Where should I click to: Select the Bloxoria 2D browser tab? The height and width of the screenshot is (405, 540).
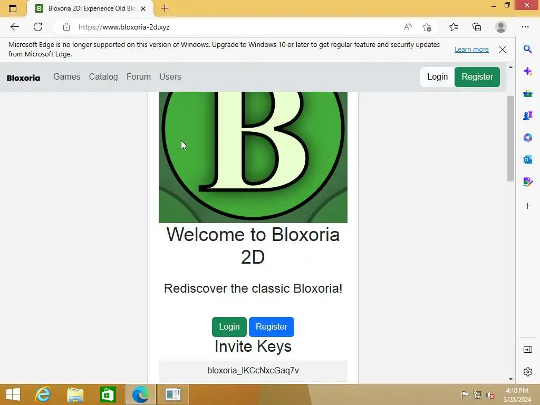coord(90,8)
